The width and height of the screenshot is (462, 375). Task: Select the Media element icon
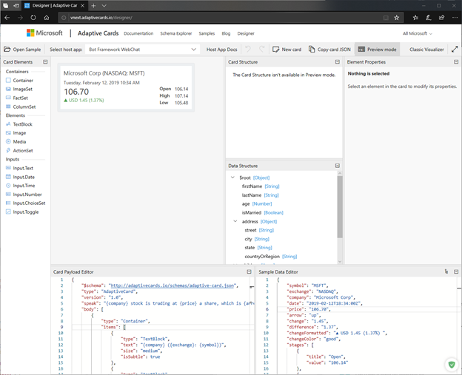point(8,141)
